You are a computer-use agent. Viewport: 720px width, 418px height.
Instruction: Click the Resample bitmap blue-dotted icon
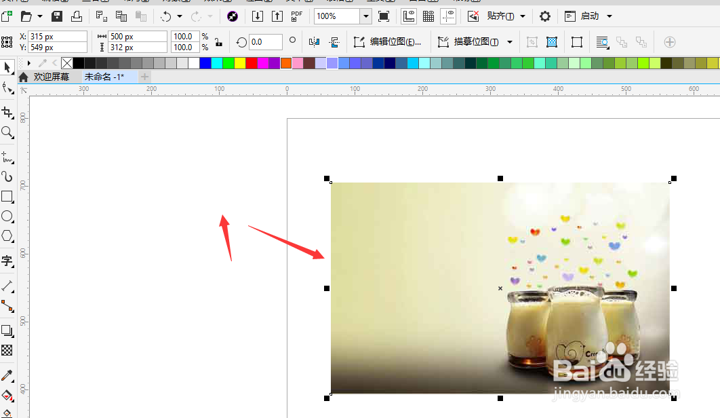pyautogui.click(x=552, y=42)
